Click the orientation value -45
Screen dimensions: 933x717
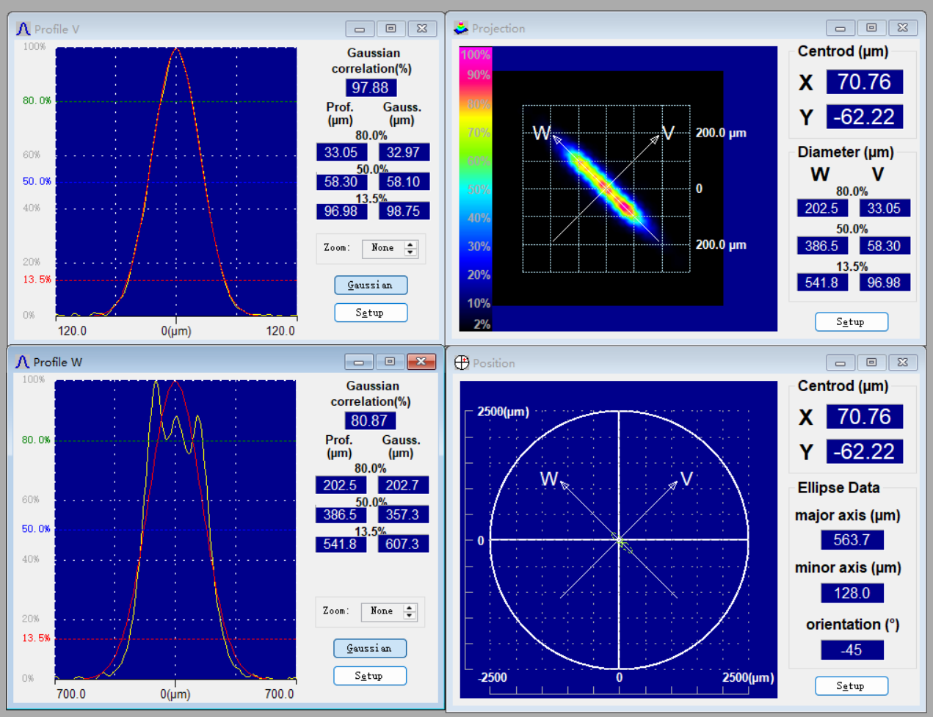[x=852, y=650]
